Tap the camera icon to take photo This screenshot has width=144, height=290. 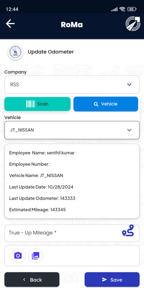[x=18, y=256]
